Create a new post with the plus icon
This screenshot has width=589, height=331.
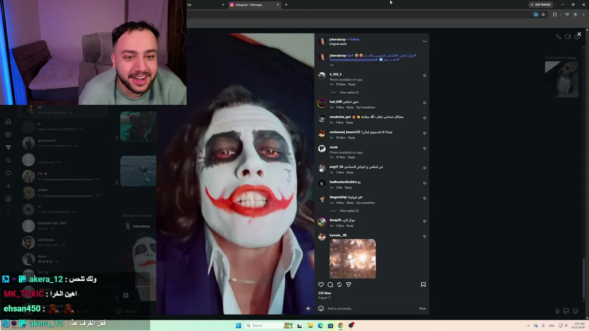coord(8,186)
